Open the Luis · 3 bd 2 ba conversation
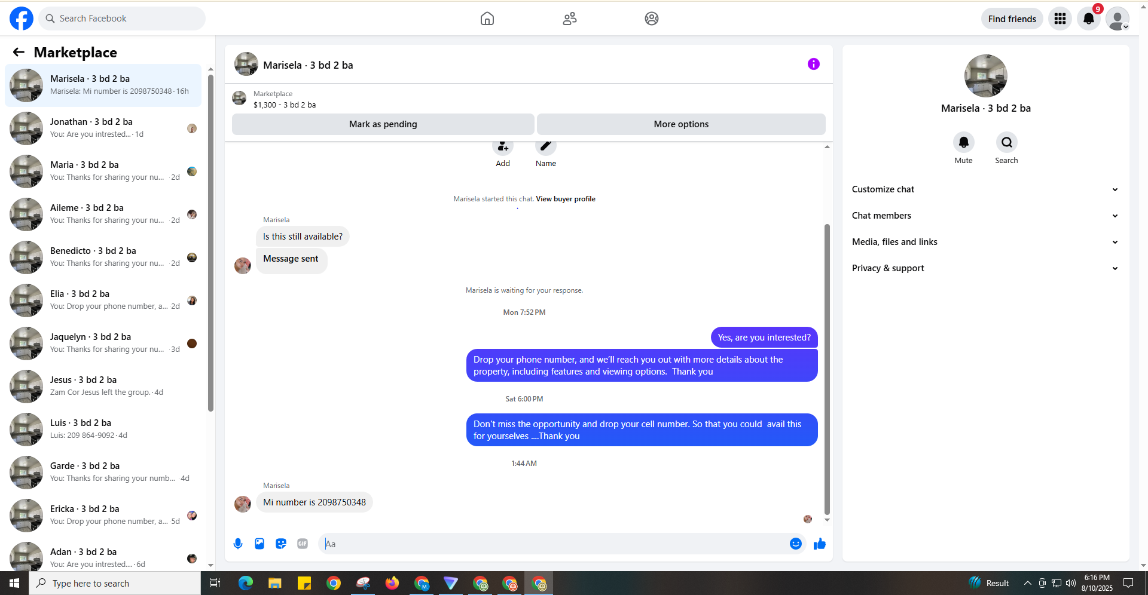The height and width of the screenshot is (595, 1148). pos(103,430)
